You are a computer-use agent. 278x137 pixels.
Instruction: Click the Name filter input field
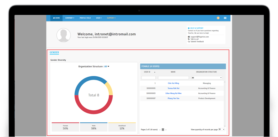click(173, 78)
